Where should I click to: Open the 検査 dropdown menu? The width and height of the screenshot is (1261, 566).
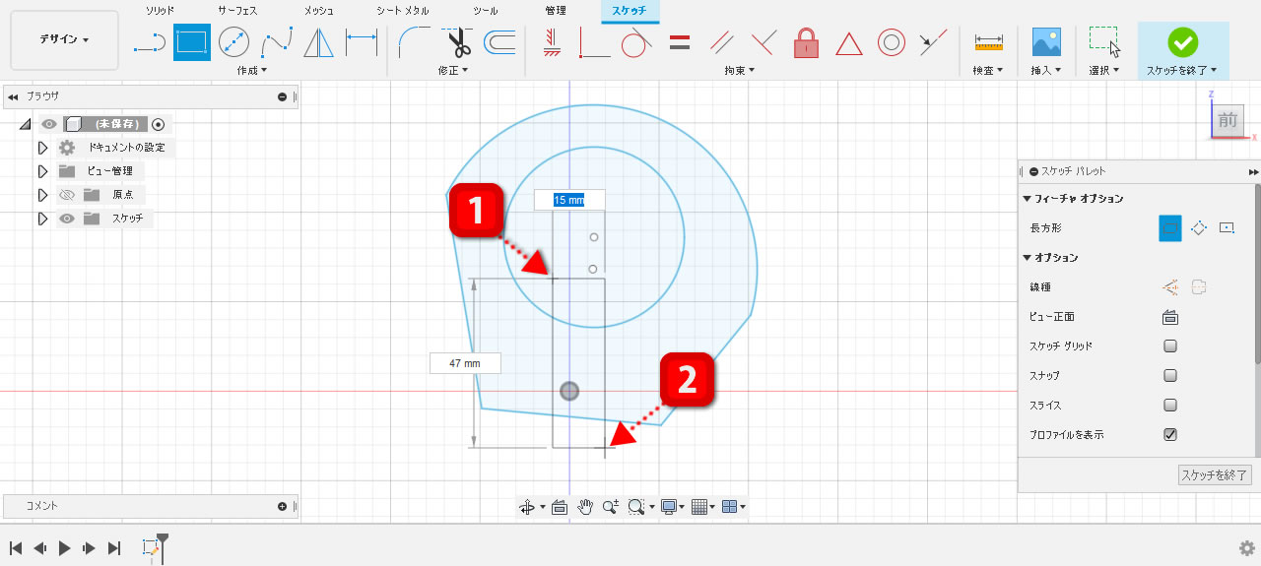coord(987,71)
